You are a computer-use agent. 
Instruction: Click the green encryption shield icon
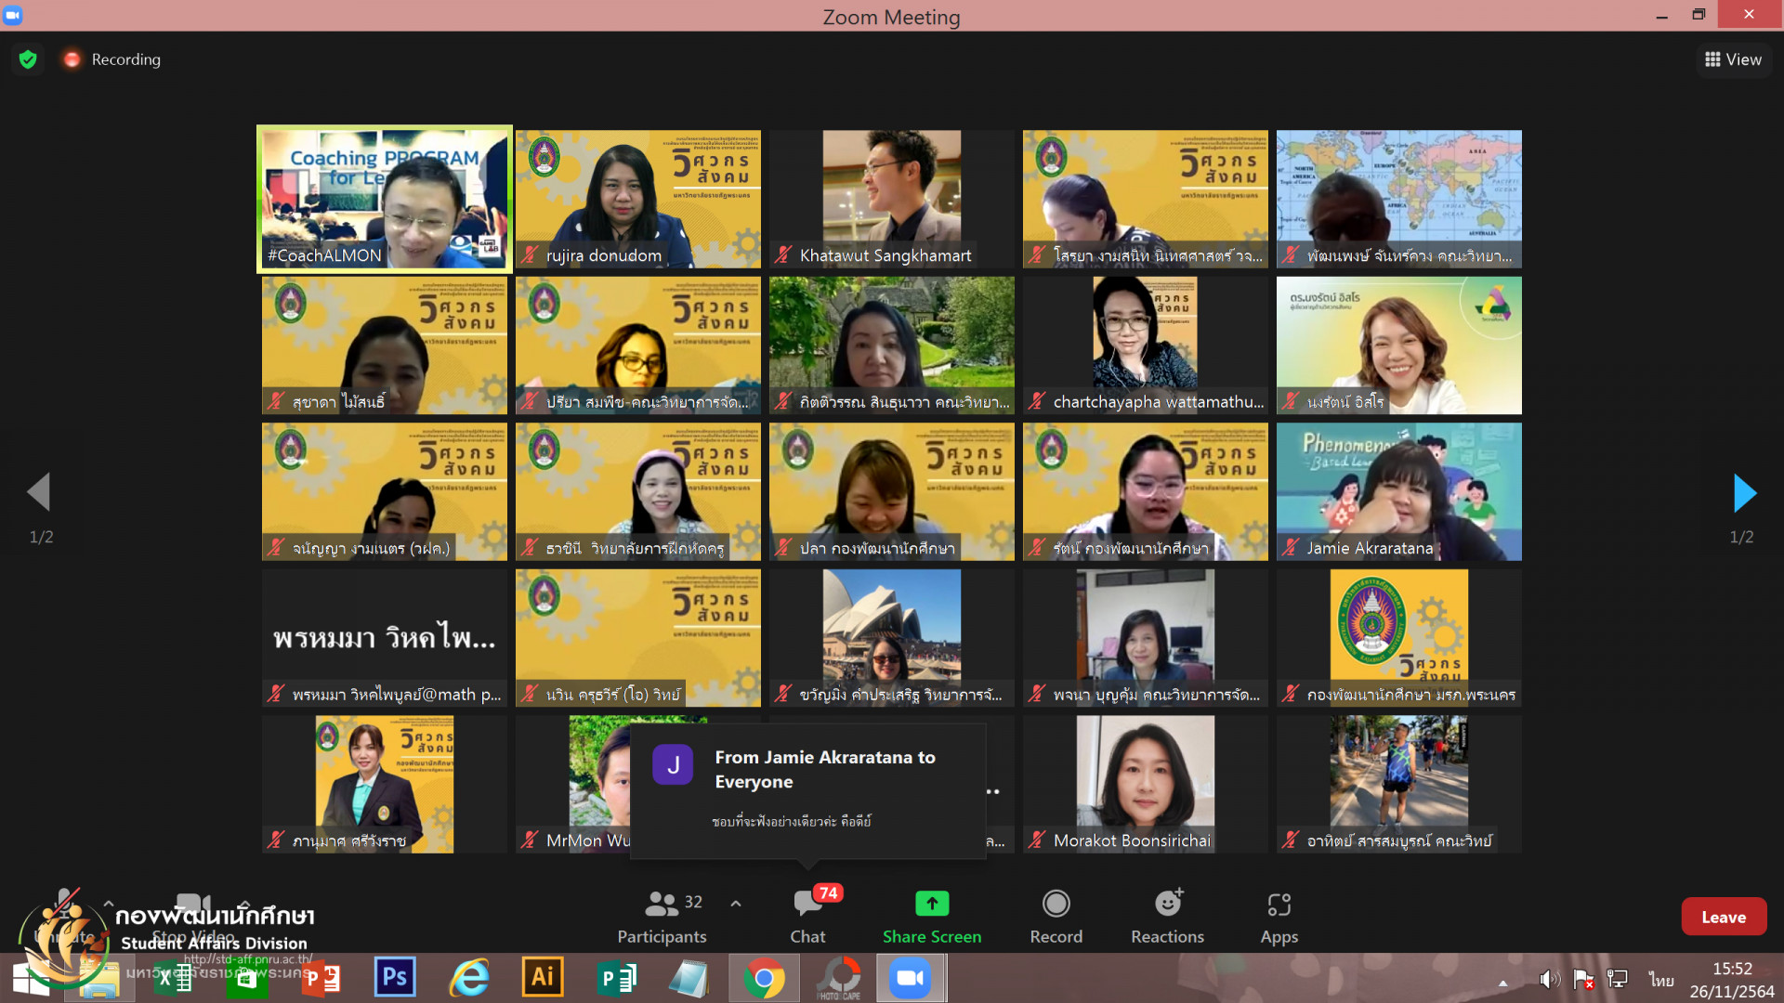pyautogui.click(x=28, y=59)
